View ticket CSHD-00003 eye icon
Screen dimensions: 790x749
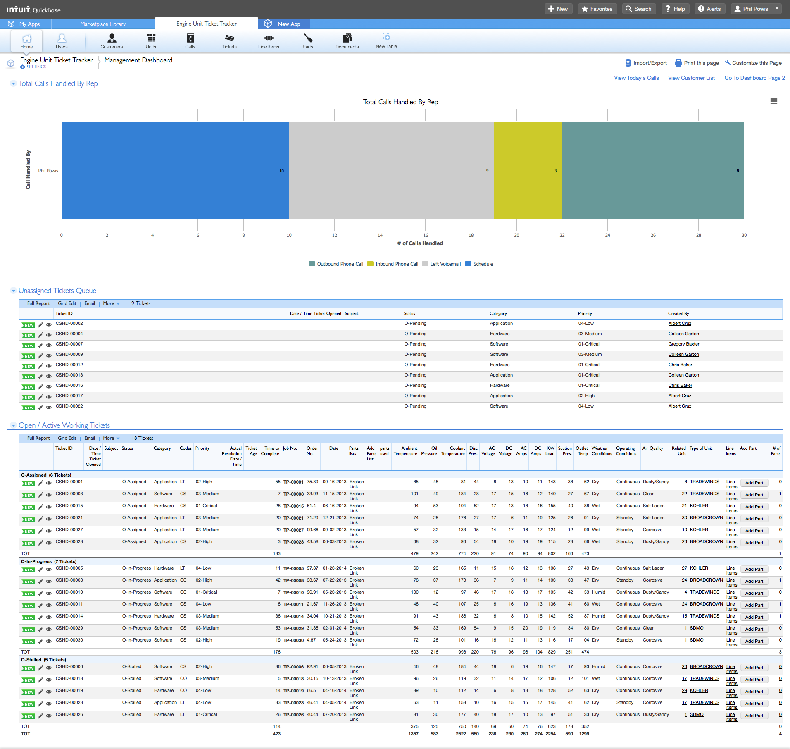(x=49, y=495)
